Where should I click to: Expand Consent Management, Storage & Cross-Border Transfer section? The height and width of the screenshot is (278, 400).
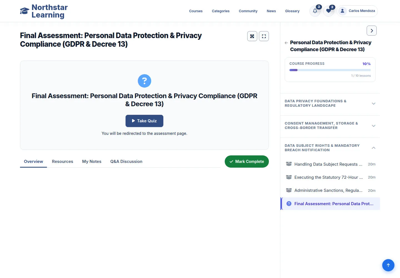click(x=330, y=126)
